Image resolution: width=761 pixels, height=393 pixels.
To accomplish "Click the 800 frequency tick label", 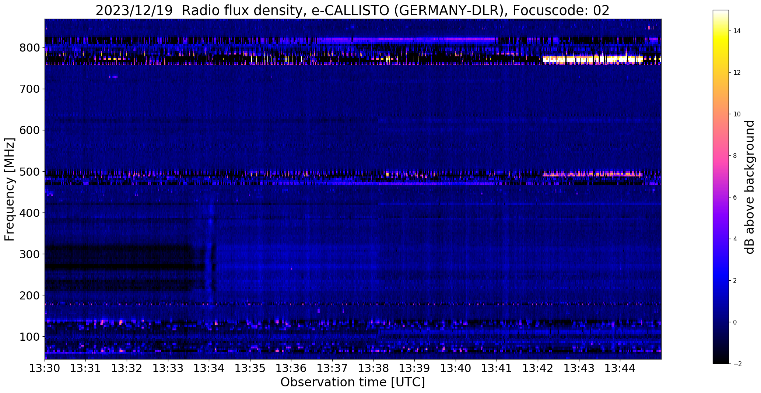I will (x=29, y=48).
